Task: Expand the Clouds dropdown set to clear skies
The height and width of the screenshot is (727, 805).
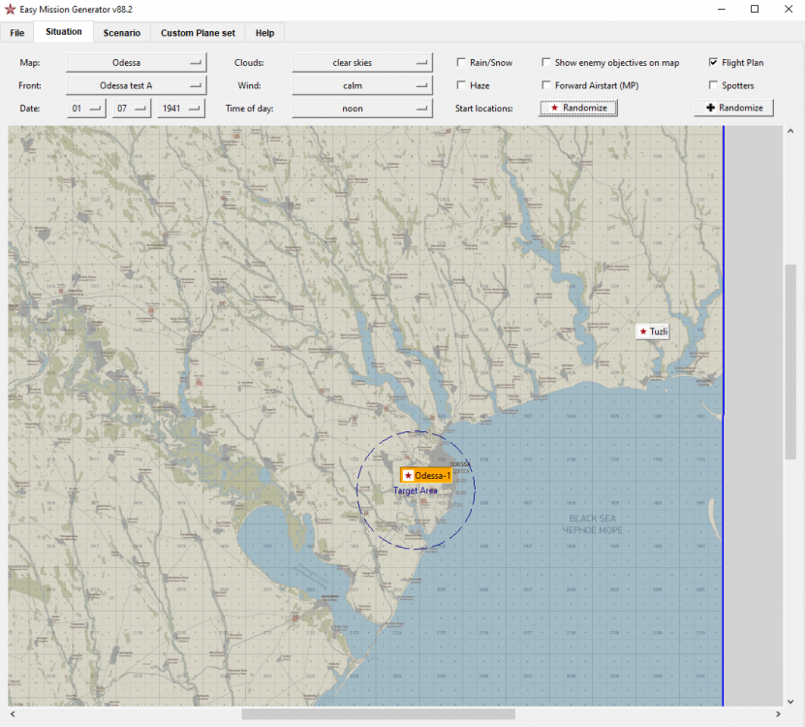Action: coord(361,63)
